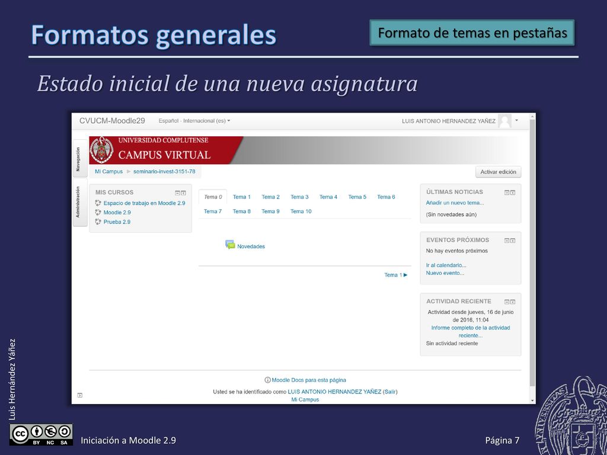Click the scrollbar down arrow
Screen dimensions: 607x455
click(532, 400)
